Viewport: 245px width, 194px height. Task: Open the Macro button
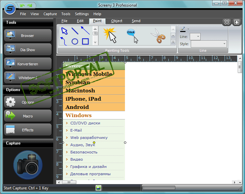coord(28,116)
